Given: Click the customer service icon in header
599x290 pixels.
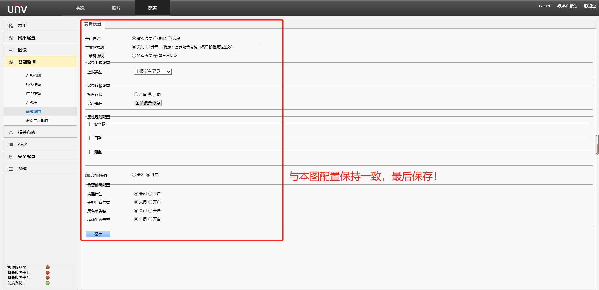Looking at the screenshot, I should (559, 6).
